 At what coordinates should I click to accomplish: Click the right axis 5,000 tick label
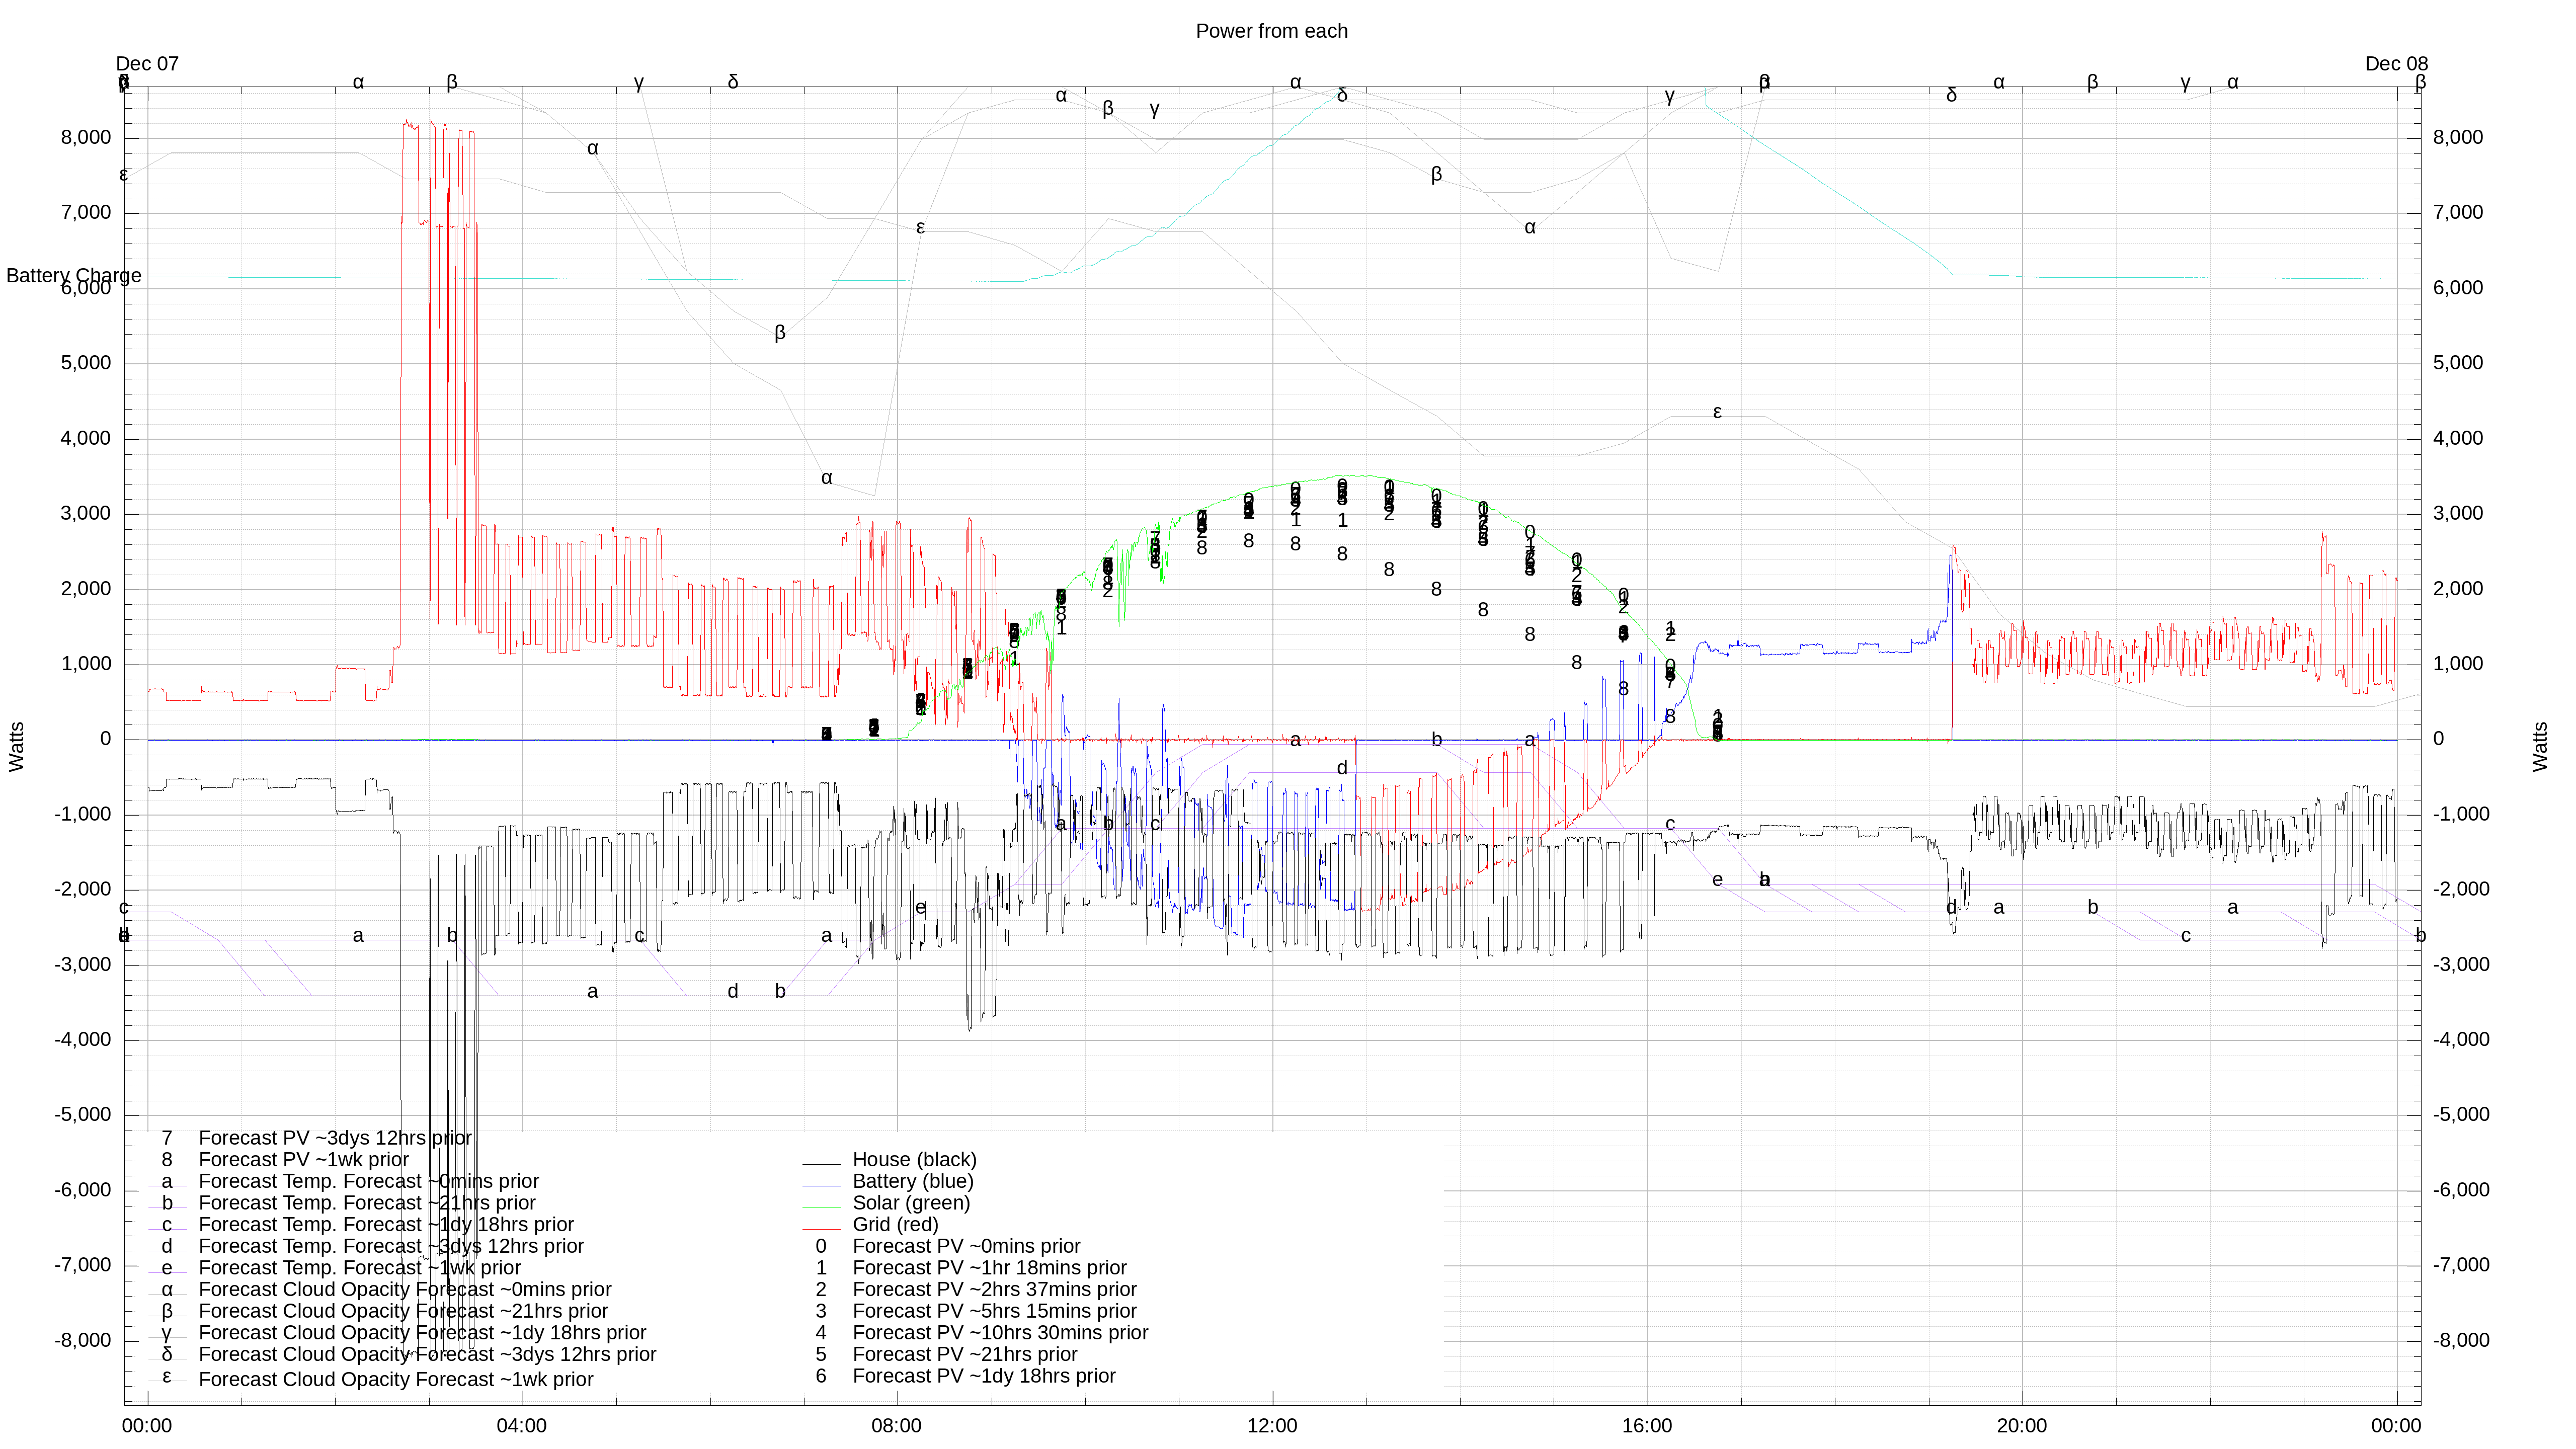coord(2458,363)
